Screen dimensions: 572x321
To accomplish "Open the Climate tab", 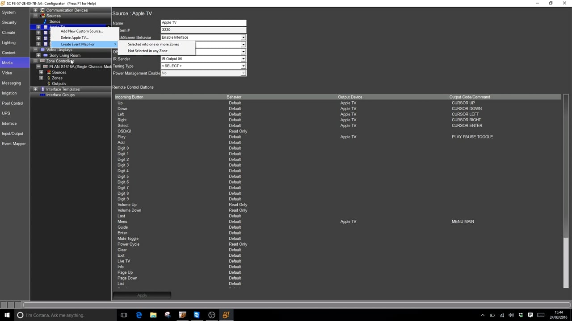I will pos(15,33).
